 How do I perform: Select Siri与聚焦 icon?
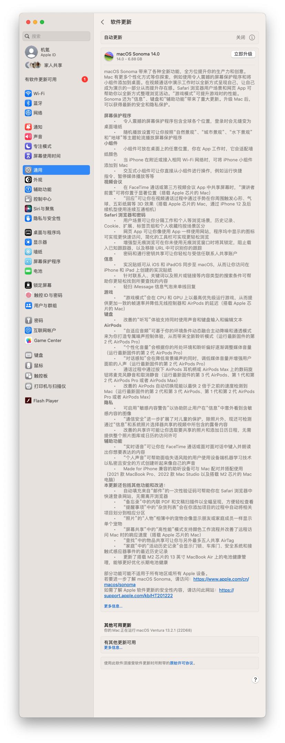(28, 209)
